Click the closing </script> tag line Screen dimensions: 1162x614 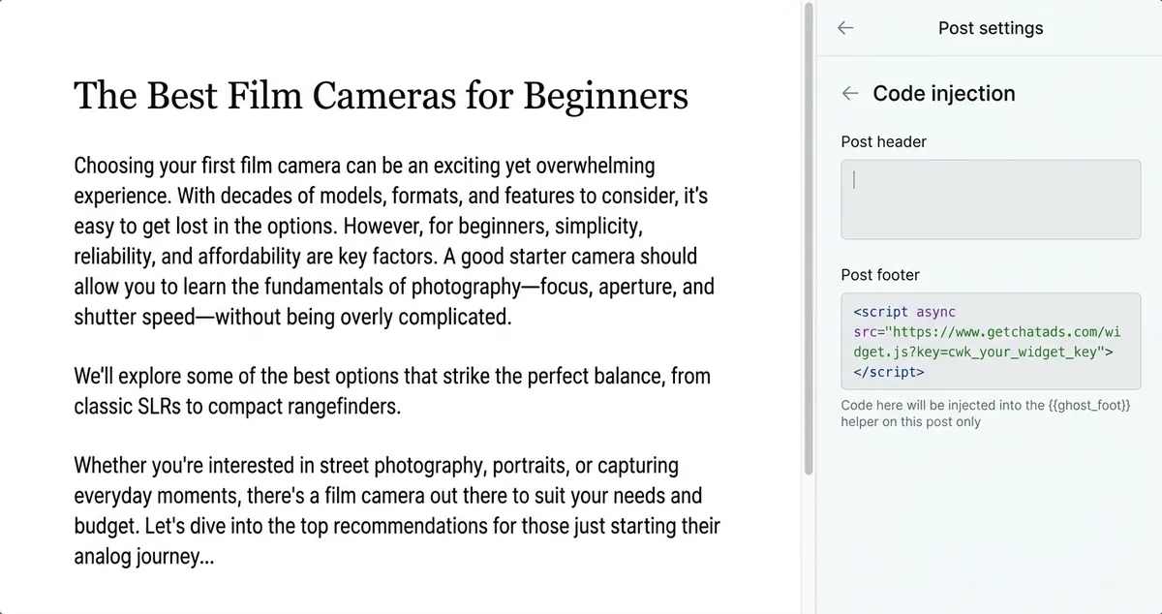[889, 371]
